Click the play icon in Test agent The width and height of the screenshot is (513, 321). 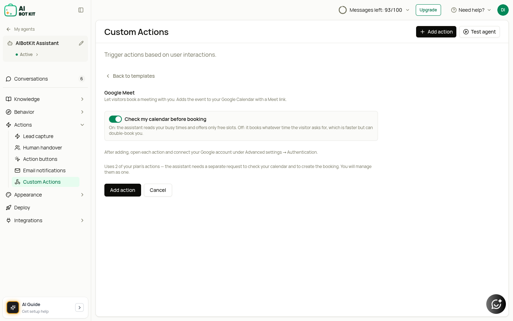tap(466, 32)
